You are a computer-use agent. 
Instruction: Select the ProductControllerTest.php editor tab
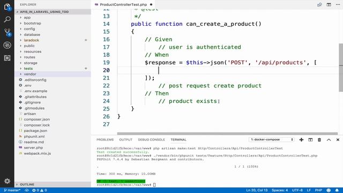pos(123,4)
